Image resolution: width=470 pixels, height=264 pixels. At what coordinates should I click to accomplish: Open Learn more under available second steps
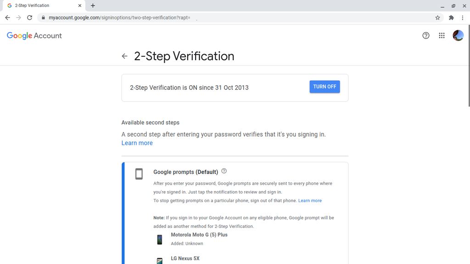(x=137, y=143)
